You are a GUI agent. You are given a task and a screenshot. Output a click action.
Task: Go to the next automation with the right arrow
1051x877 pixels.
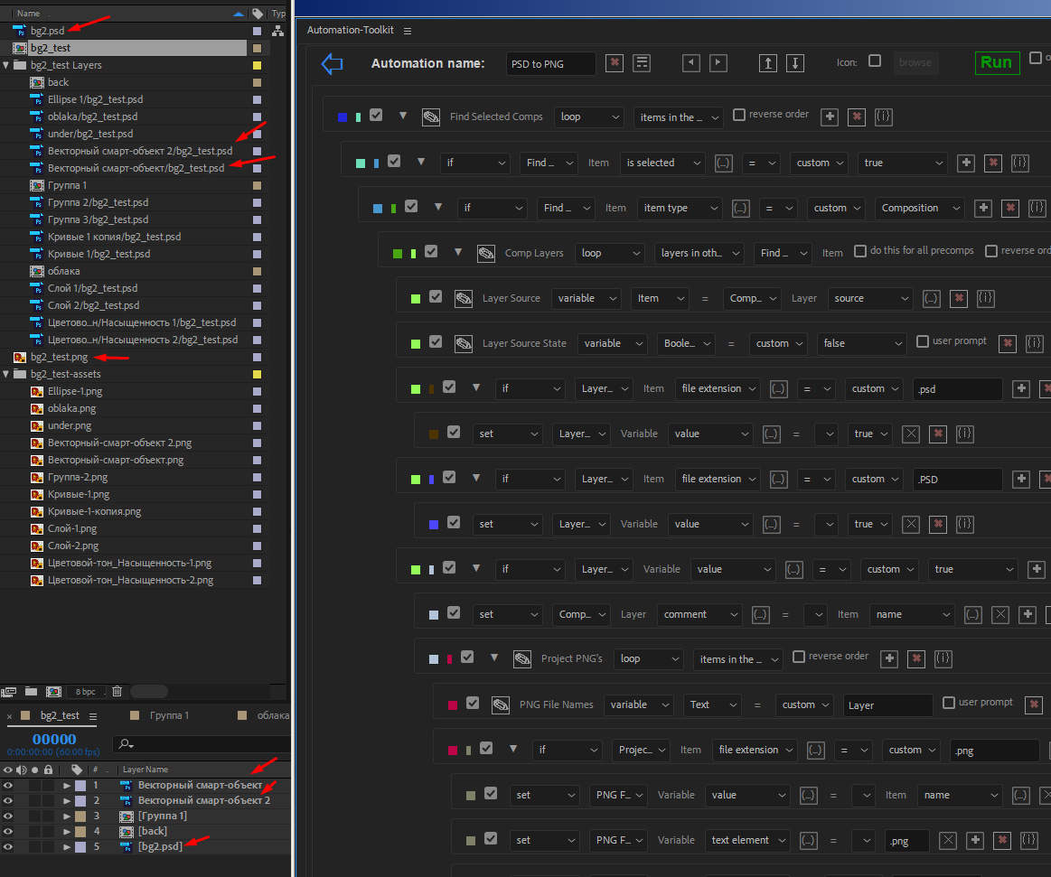pos(718,63)
